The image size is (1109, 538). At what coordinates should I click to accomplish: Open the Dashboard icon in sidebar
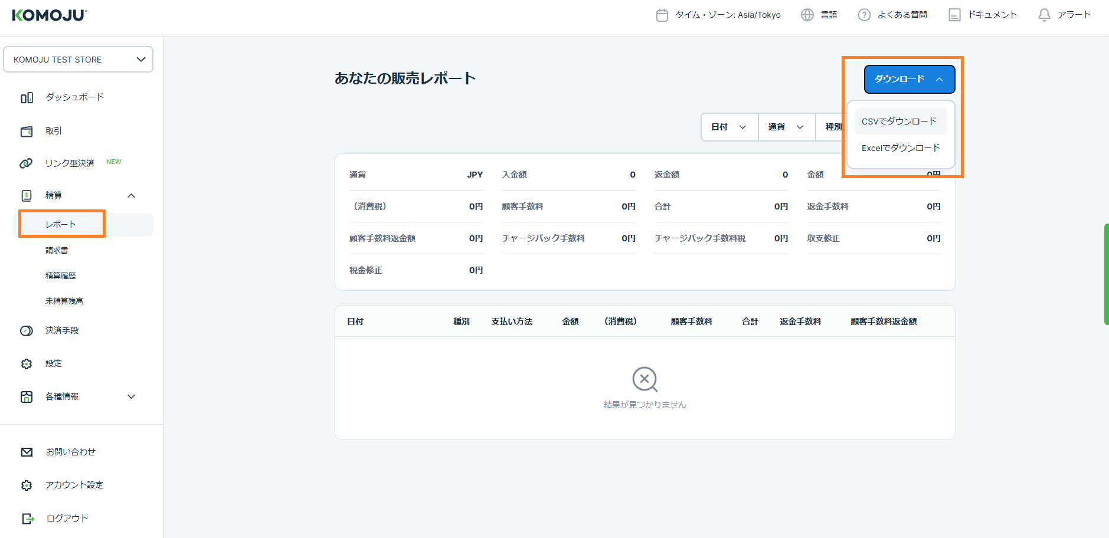tap(27, 98)
